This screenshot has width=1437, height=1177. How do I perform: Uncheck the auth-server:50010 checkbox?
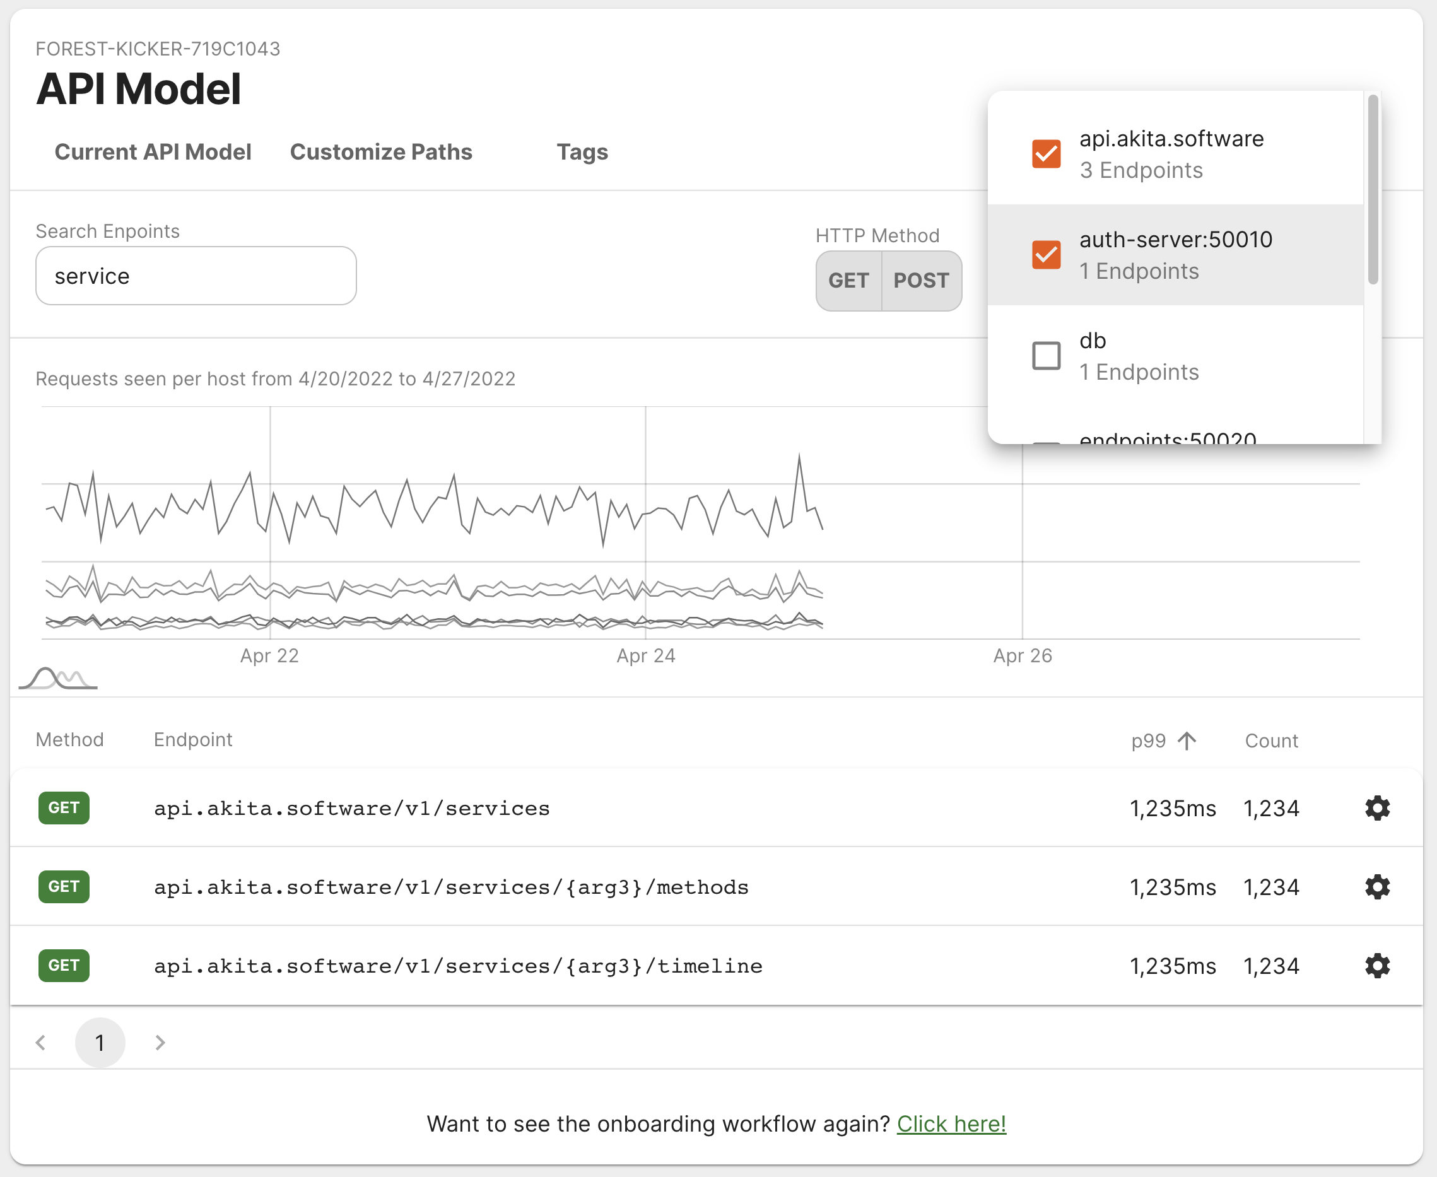pyautogui.click(x=1046, y=255)
